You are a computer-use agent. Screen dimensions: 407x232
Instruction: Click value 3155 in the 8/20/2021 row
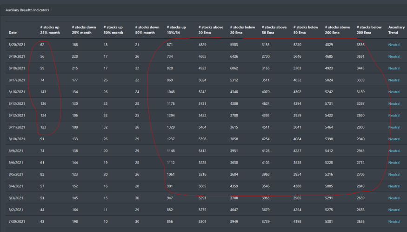(266, 45)
